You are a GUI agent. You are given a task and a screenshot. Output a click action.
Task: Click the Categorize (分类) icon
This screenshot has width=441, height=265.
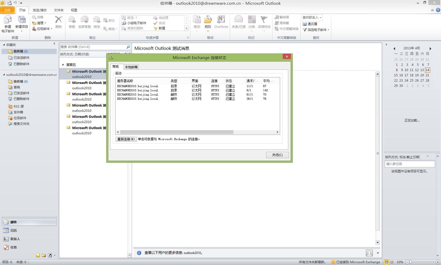point(252,20)
